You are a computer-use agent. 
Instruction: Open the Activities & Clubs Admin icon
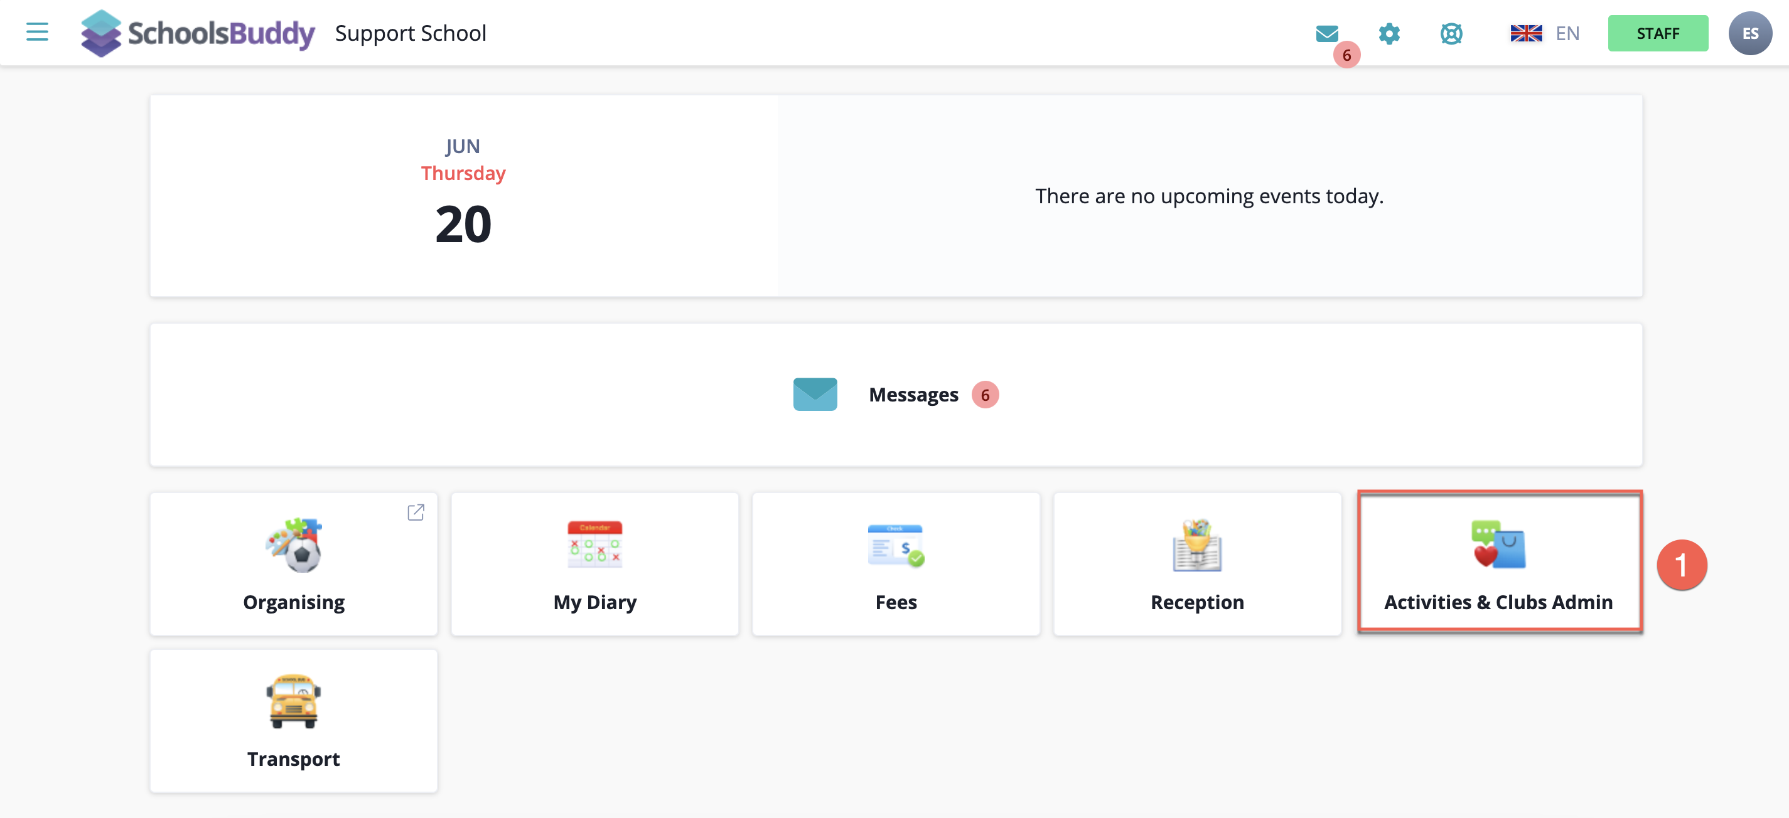(1499, 544)
